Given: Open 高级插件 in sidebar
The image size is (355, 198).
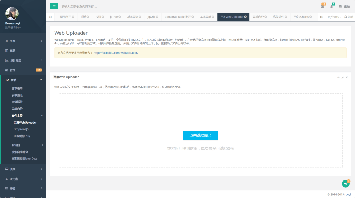Looking at the screenshot, I should pos(17,102).
